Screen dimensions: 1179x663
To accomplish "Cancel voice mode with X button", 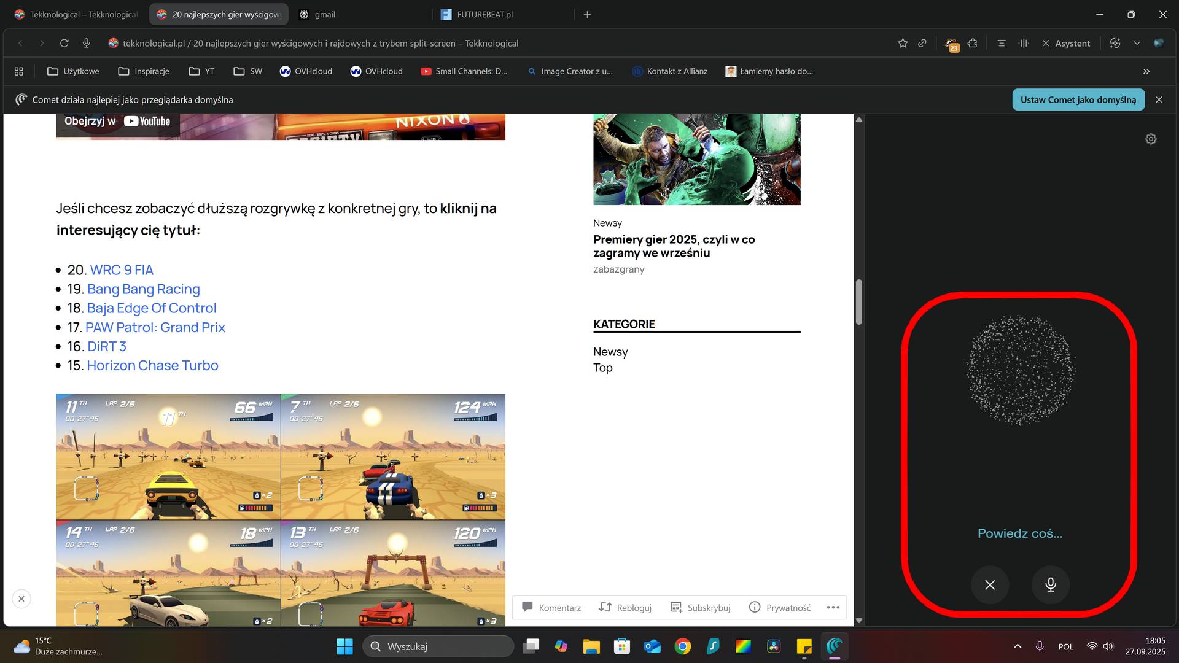I will click(x=990, y=584).
